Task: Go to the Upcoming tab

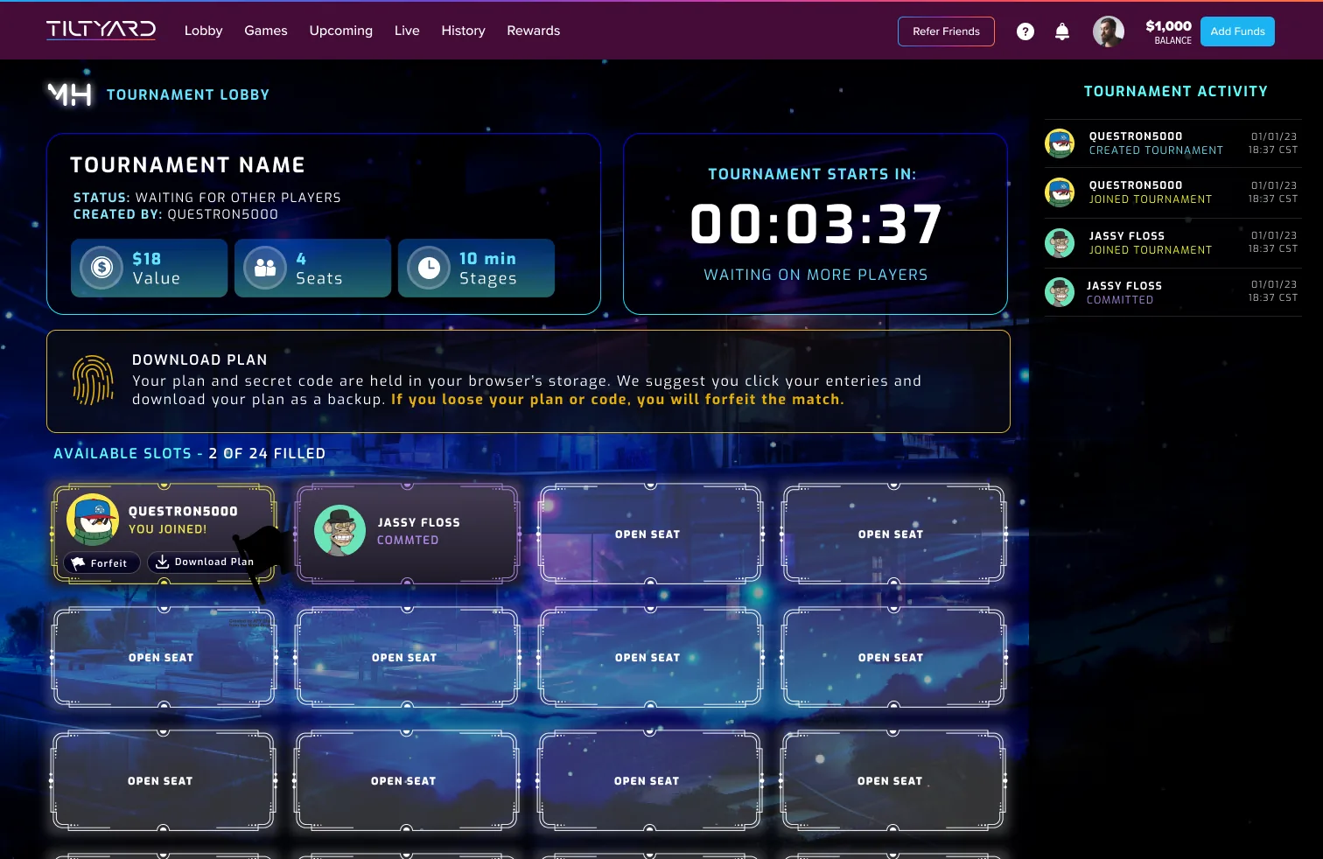Action: (x=340, y=31)
